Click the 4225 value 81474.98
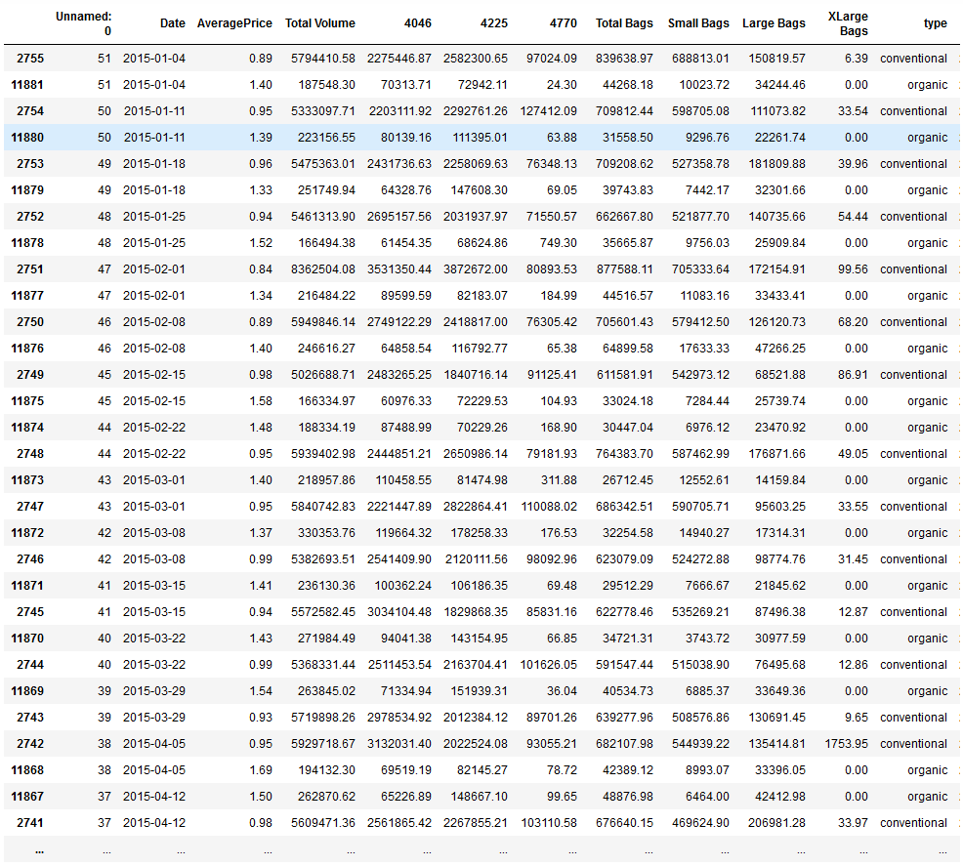 pyautogui.click(x=482, y=480)
